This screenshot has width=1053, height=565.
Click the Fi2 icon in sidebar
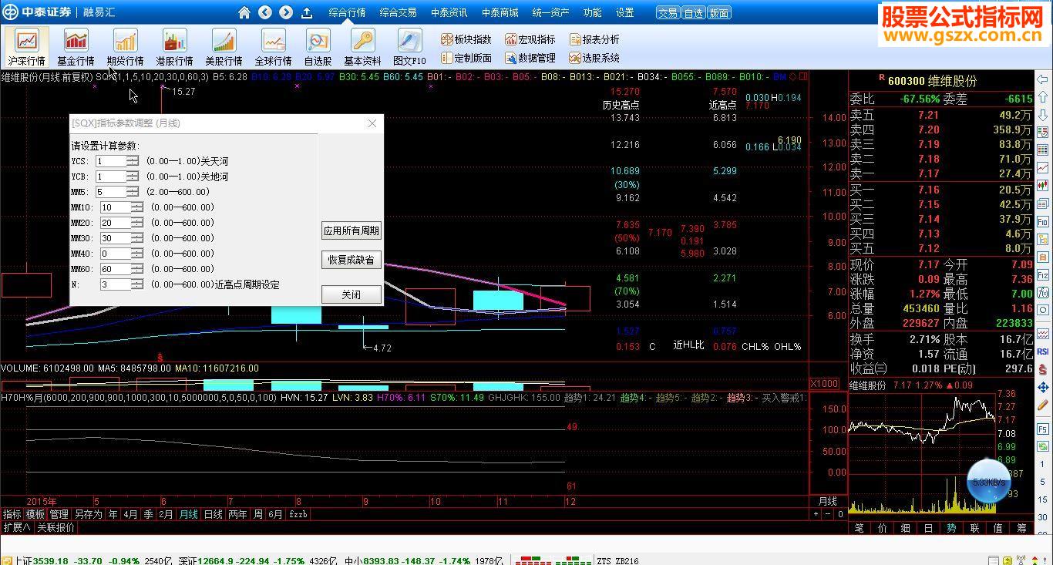pyautogui.click(x=1043, y=274)
